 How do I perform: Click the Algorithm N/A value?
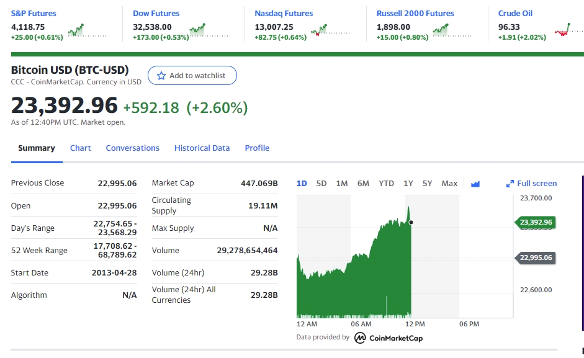[130, 295]
